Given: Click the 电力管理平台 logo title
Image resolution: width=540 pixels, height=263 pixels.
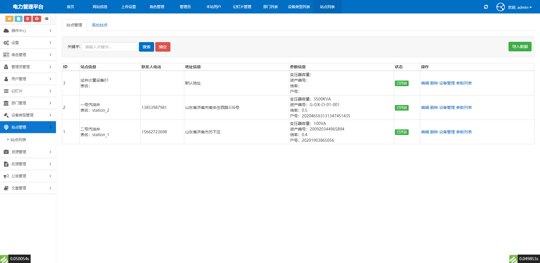Looking at the screenshot, I should (x=28, y=7).
